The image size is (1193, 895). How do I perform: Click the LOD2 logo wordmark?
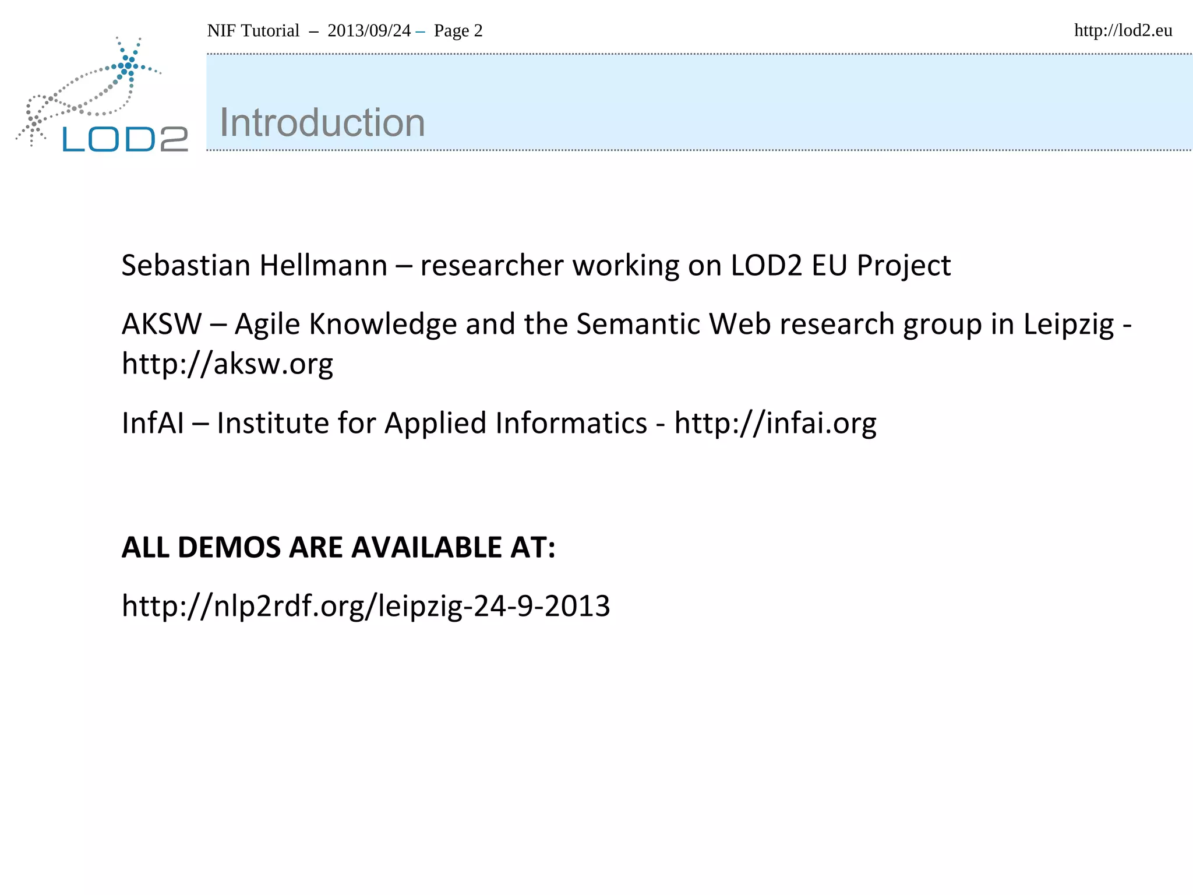(x=125, y=139)
